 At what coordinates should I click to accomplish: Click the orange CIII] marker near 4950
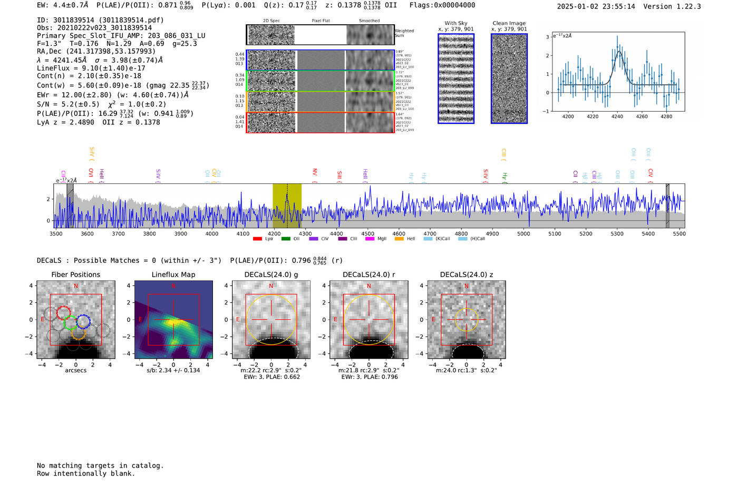click(503, 154)
